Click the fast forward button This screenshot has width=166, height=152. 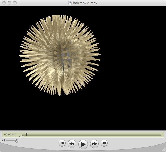tap(94, 144)
